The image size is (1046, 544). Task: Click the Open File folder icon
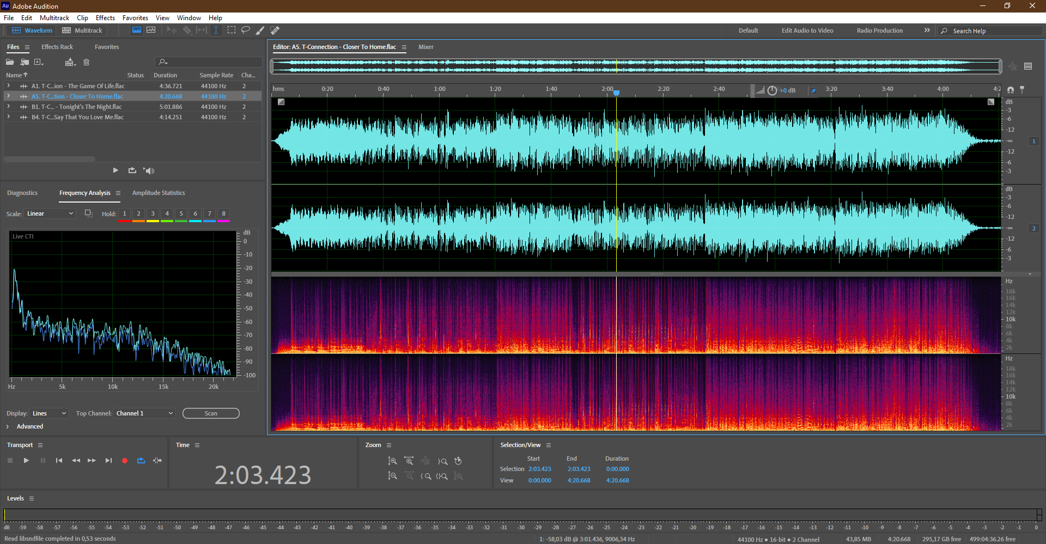[x=10, y=62]
